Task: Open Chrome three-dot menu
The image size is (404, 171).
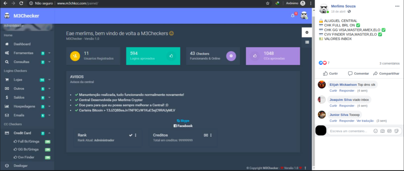Action: 310,3
